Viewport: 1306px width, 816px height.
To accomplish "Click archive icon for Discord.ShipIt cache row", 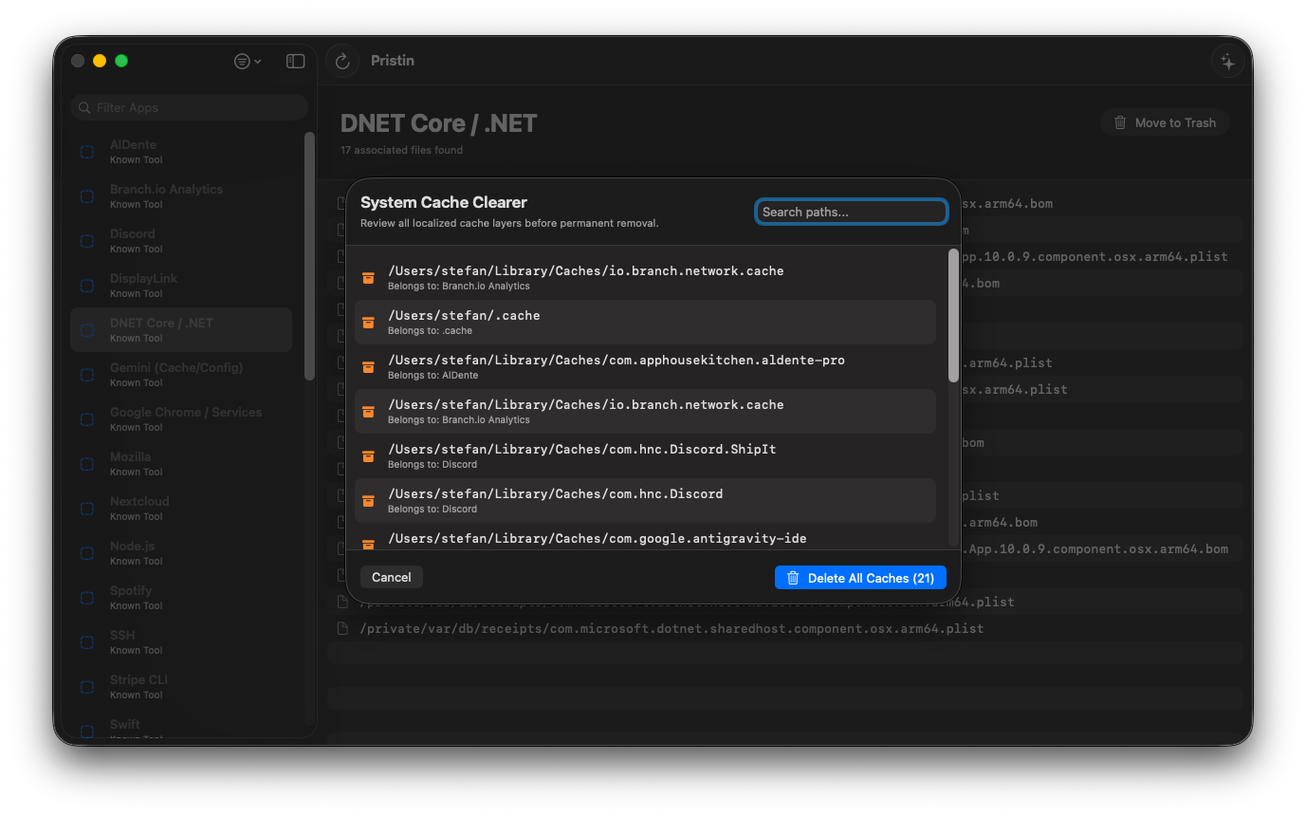I will pyautogui.click(x=368, y=456).
